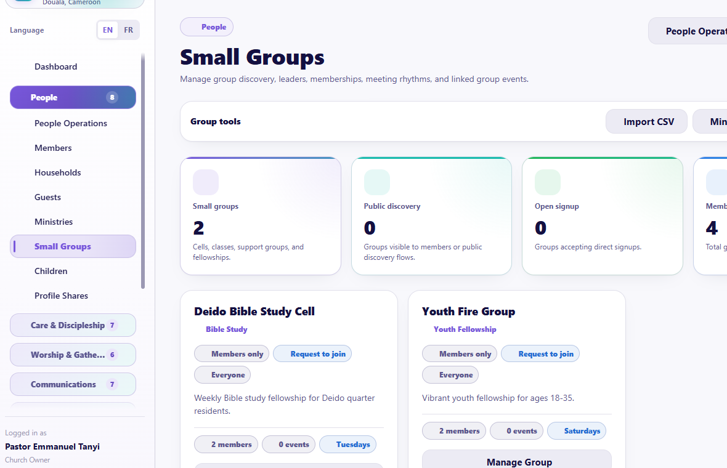Click the Church Owner role label
The height and width of the screenshot is (468, 727).
click(27, 460)
